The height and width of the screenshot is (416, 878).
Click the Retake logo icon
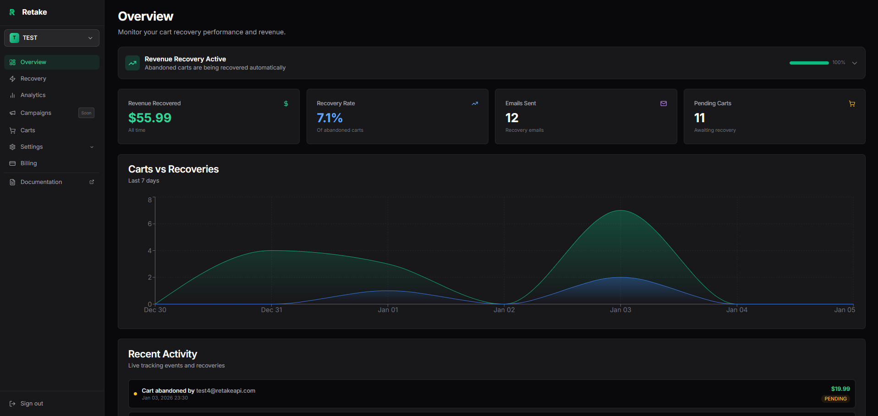point(12,12)
